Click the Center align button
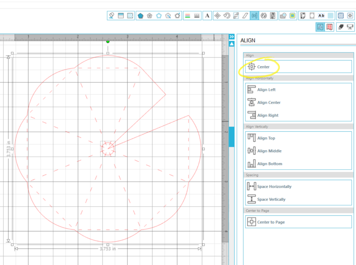Image resolution: width=356 pixels, height=265 pixels. 263,67
